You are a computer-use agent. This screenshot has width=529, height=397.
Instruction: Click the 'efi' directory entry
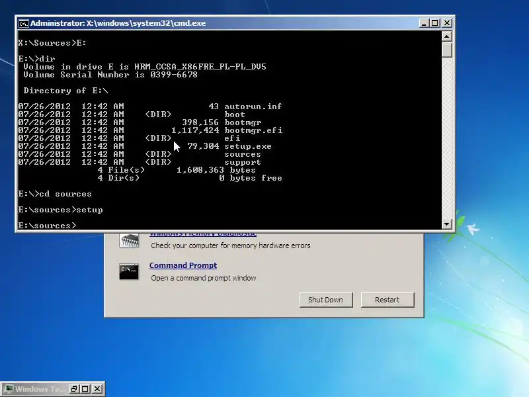click(232, 138)
